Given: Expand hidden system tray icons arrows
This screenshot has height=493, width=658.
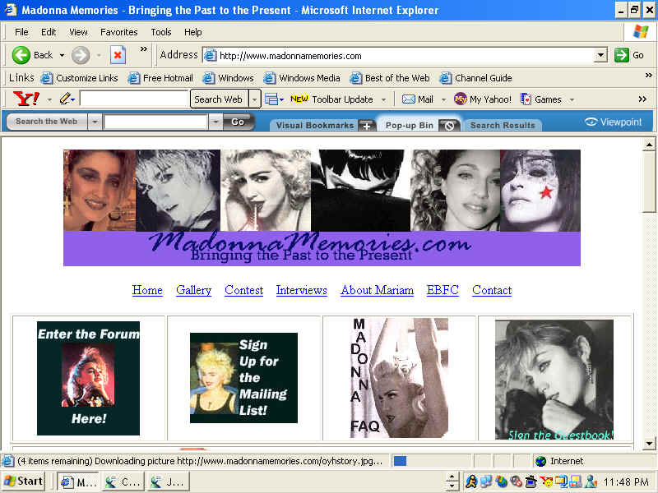Looking at the screenshot, I should [452, 481].
